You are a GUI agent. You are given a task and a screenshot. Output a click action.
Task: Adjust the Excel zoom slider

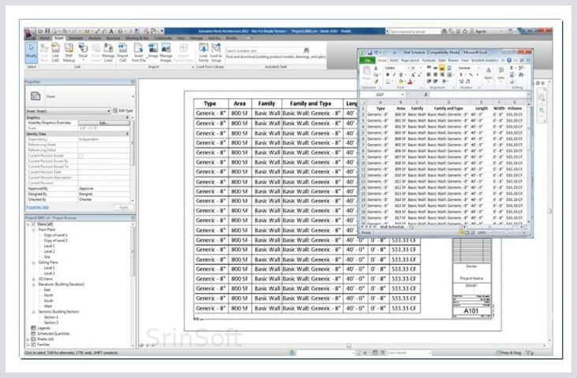(506, 232)
